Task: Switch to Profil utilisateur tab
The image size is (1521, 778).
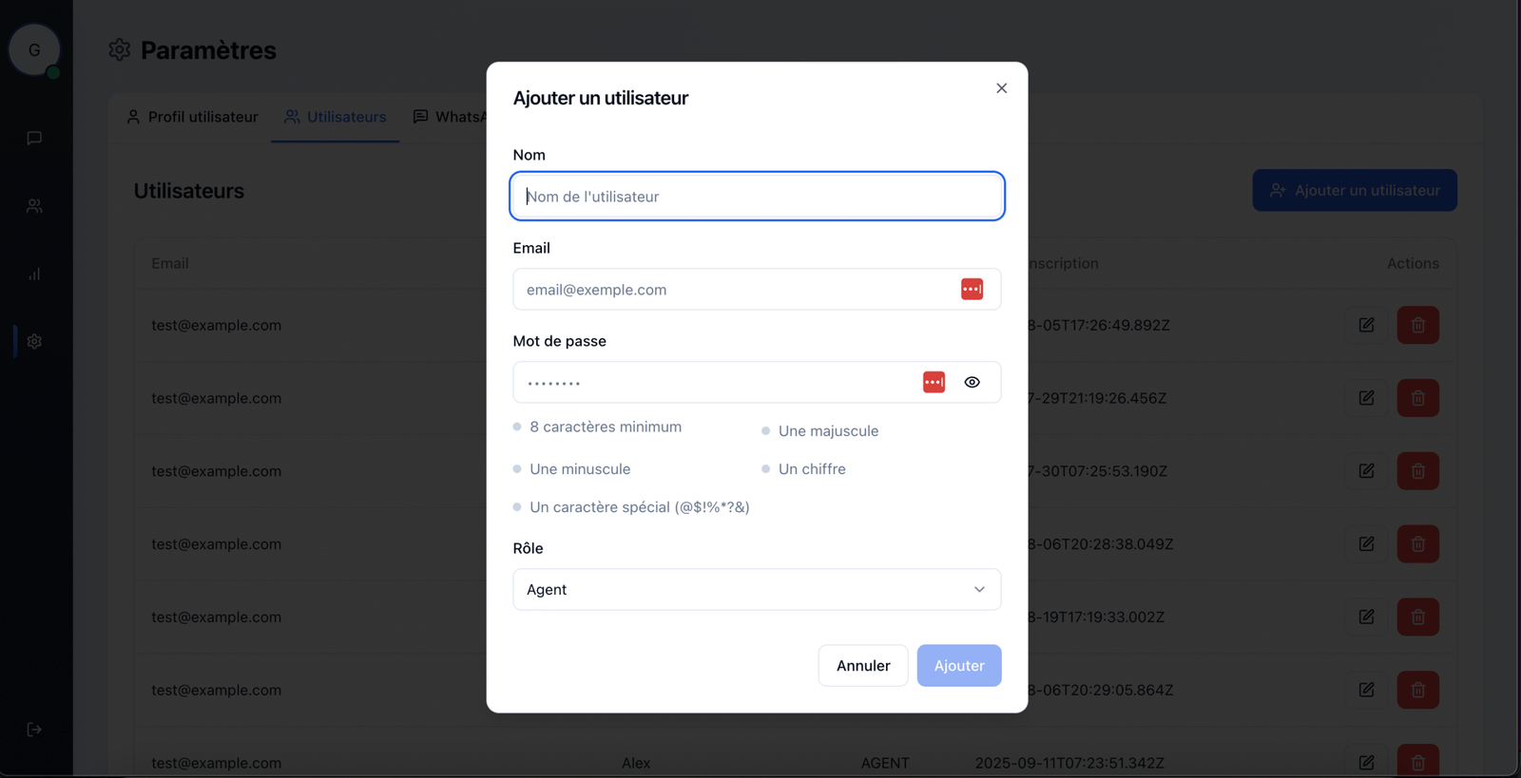Action: [192, 117]
